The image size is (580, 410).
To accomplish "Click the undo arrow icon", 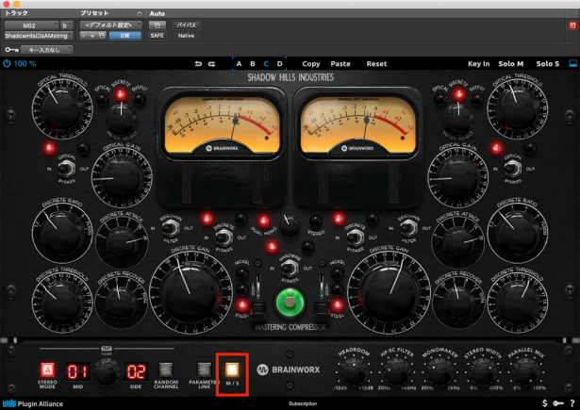I will (x=198, y=63).
